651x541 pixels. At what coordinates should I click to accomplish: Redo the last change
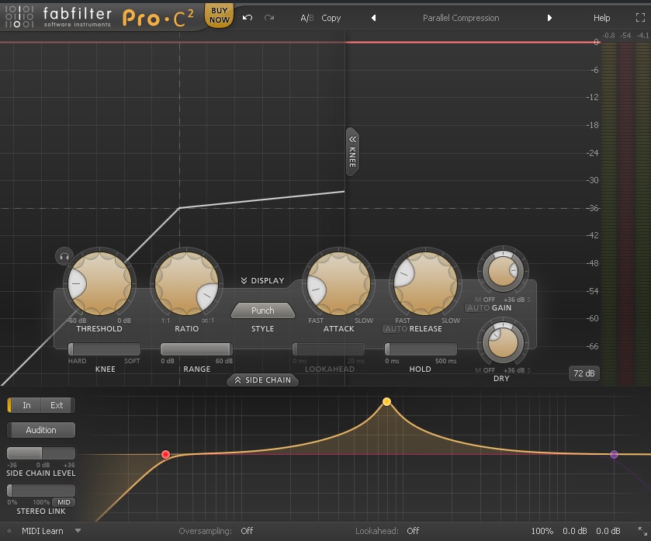[x=269, y=18]
